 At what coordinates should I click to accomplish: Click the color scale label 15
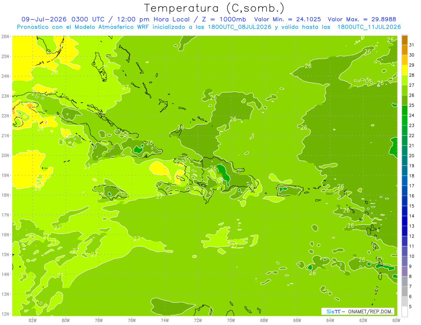tap(412, 206)
